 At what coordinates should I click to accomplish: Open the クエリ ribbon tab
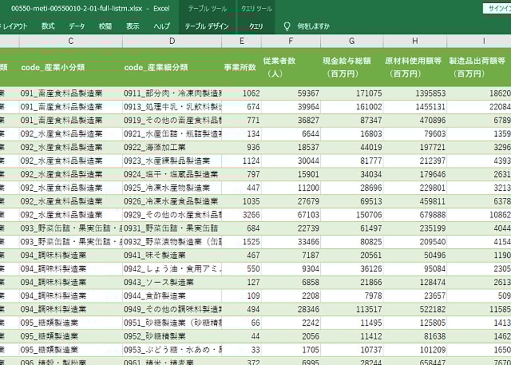coord(256,27)
